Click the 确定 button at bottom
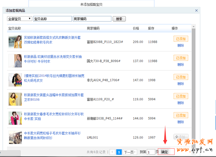 165,152
